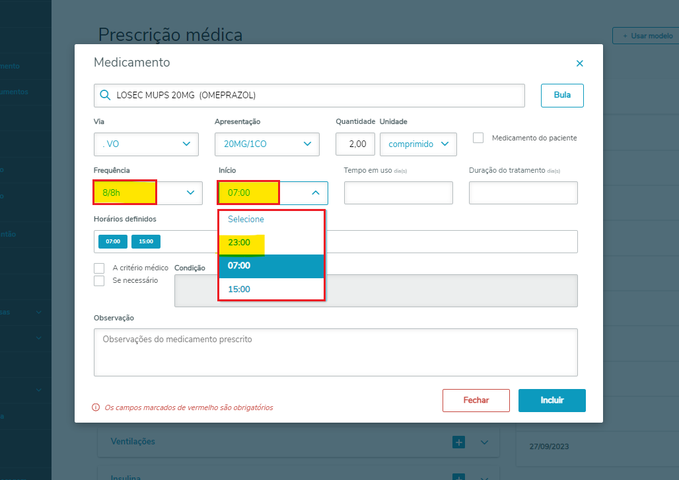Expand the Ventilações section chevron
Image resolution: width=679 pixels, height=480 pixels.
click(x=485, y=442)
